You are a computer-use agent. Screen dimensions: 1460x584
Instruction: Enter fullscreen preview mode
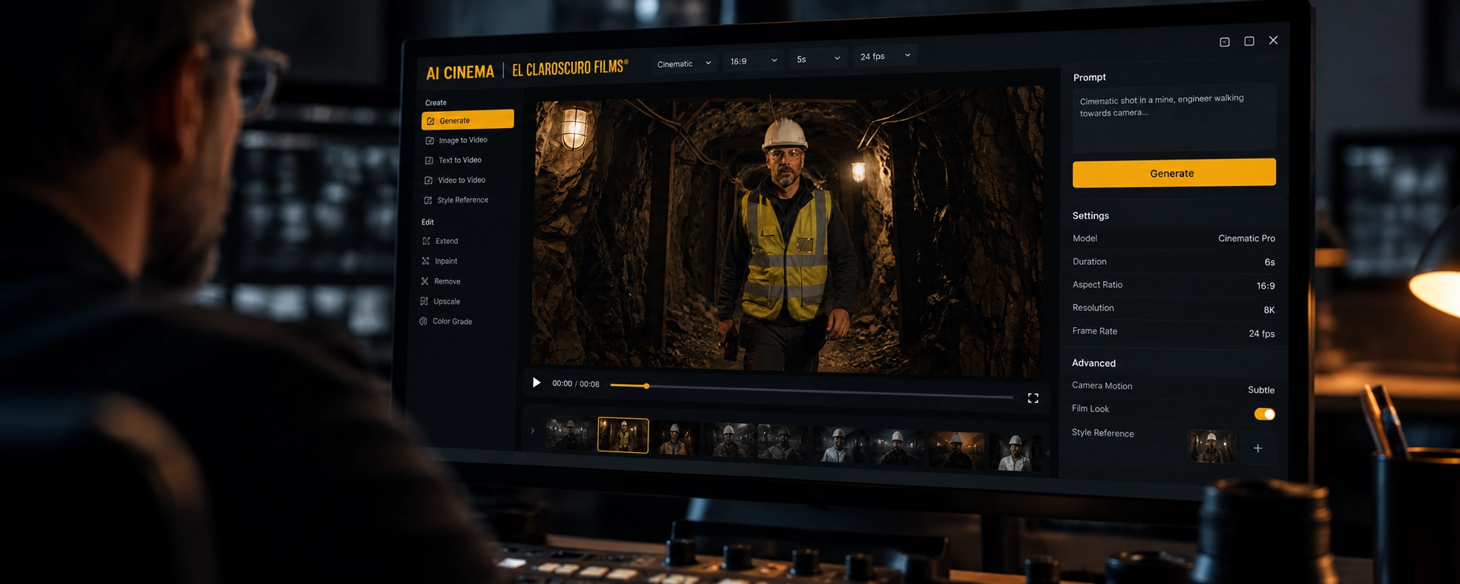1033,398
